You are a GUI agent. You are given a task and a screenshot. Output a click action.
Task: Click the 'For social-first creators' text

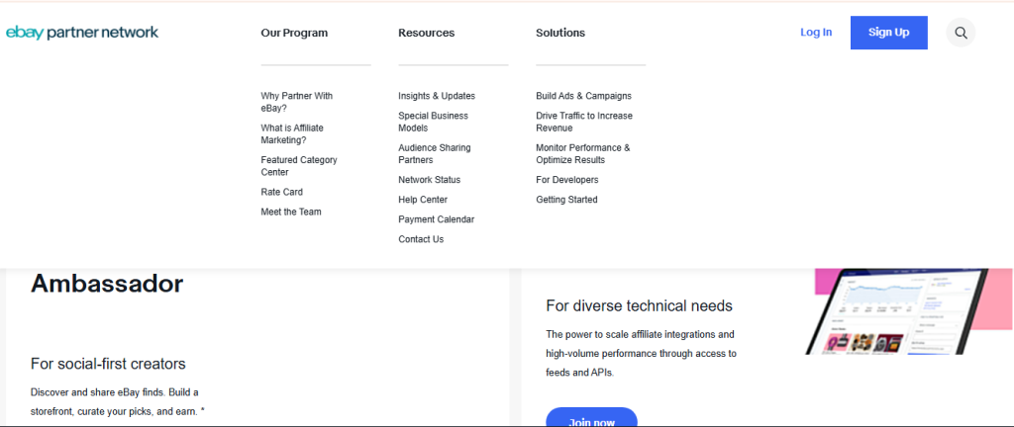pos(108,364)
